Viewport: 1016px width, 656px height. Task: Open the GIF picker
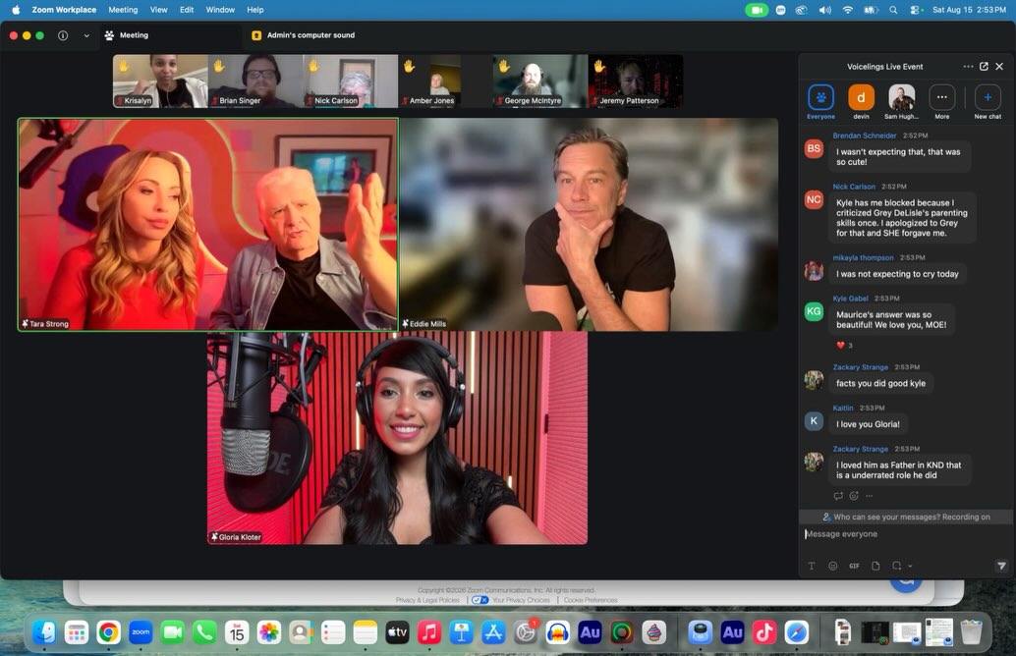coord(854,566)
